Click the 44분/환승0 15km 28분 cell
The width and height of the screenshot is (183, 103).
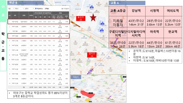pyautogui.click(x=154, y=43)
